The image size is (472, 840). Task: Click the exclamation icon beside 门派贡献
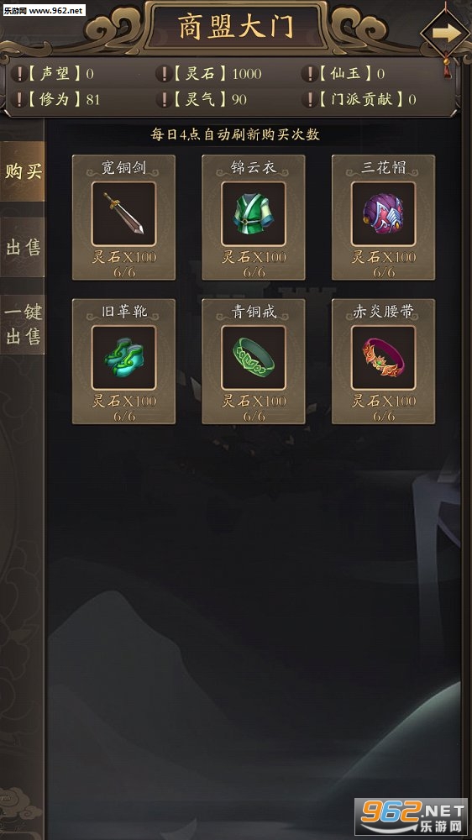coord(309,100)
